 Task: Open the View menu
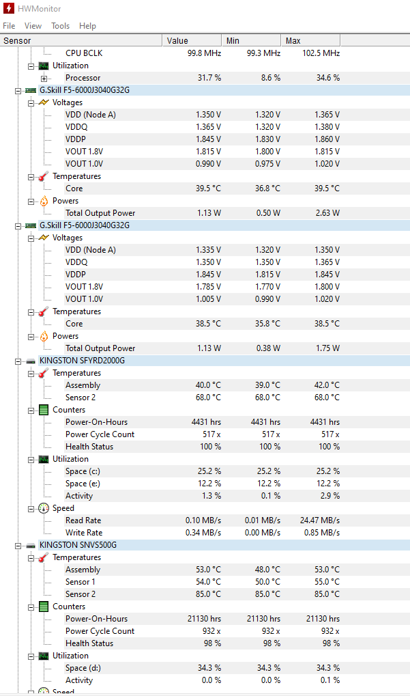coord(33,26)
